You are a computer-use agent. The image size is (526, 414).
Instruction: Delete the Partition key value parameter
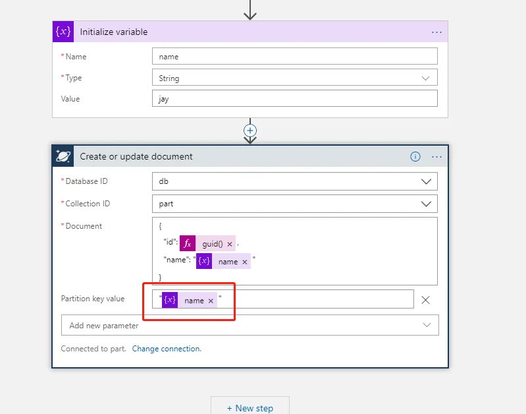coord(425,300)
